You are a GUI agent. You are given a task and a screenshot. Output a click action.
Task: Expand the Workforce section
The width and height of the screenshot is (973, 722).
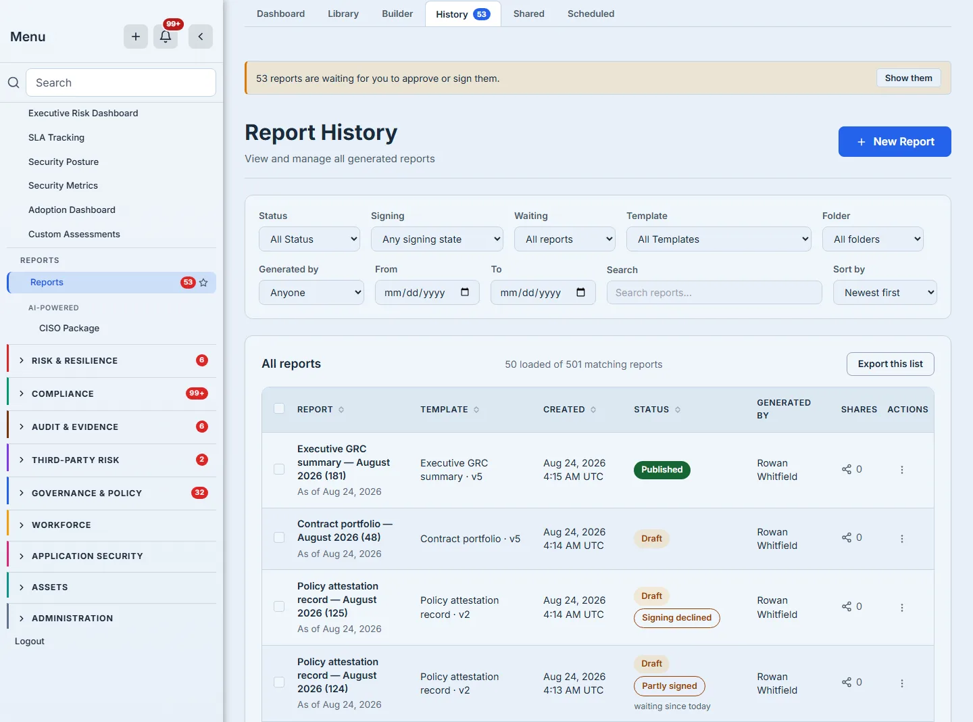(x=111, y=525)
